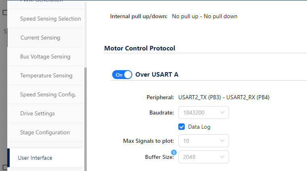Click the No pull up - No pull down value
This screenshot has width=307, height=171.
coord(205,17)
